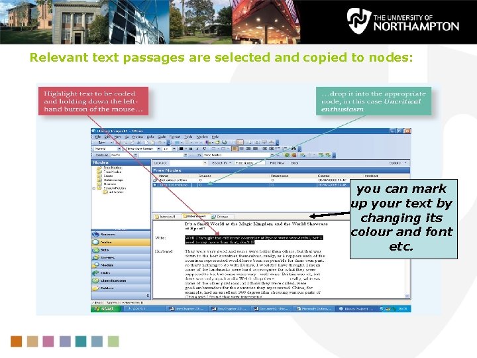
Task: Click the Look for input field
Action: click(186, 163)
